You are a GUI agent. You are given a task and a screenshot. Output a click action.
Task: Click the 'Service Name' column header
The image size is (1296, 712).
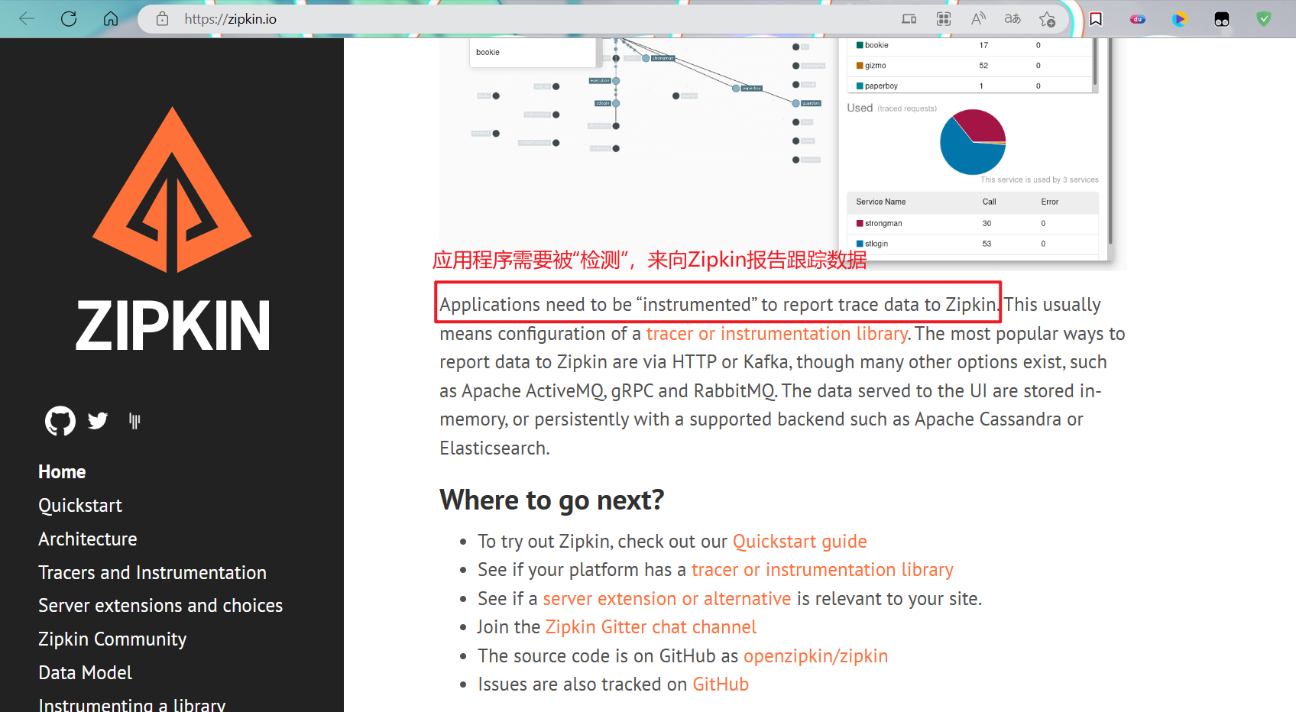coord(880,202)
